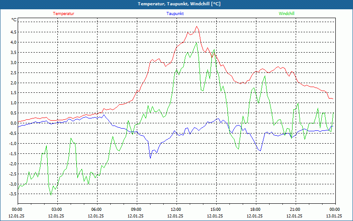Click the 0,5 y-axis value

pos(14,113)
